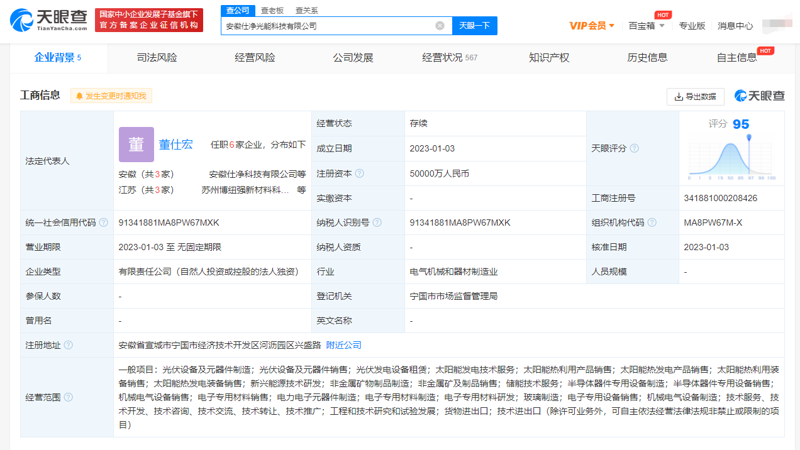
Task: Click help icon next to 统一社会信用代码
Action: click(104, 222)
